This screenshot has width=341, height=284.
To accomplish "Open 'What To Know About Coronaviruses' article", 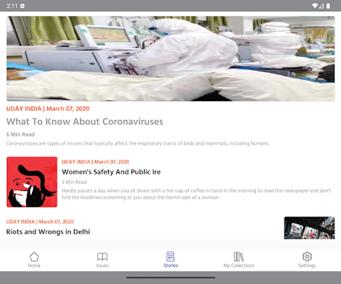I will point(84,121).
